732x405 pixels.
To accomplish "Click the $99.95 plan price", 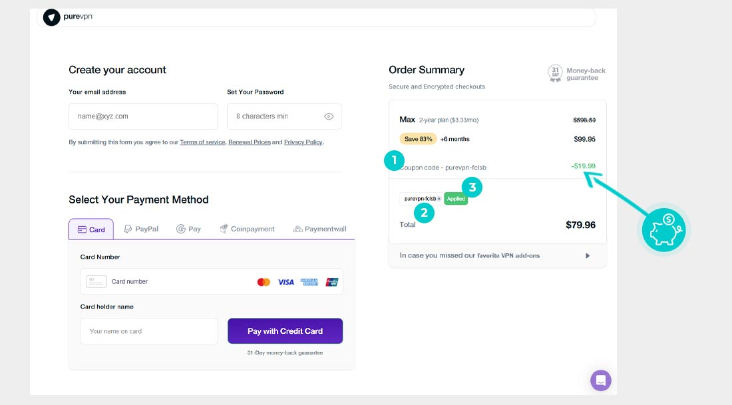I will point(584,139).
